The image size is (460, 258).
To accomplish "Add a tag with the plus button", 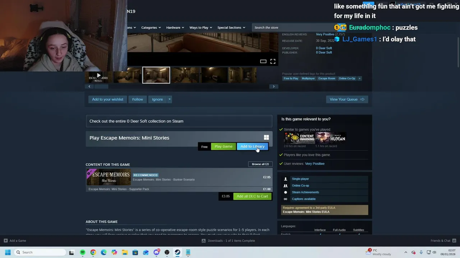I will click(x=359, y=78).
